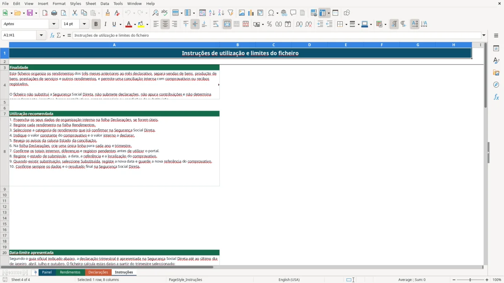Click the row 8 header
The width and height of the screenshot is (504, 283).
(x=5, y=151)
